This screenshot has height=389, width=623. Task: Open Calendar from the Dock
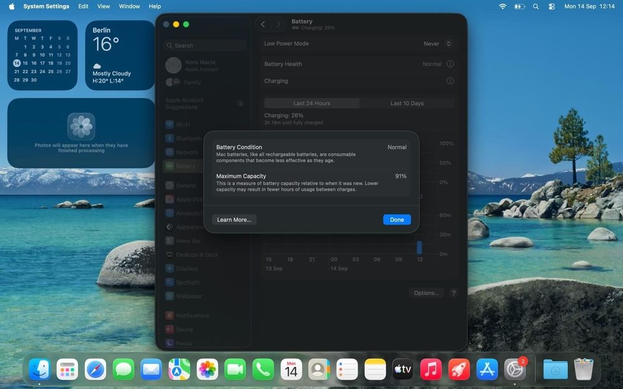tap(291, 369)
